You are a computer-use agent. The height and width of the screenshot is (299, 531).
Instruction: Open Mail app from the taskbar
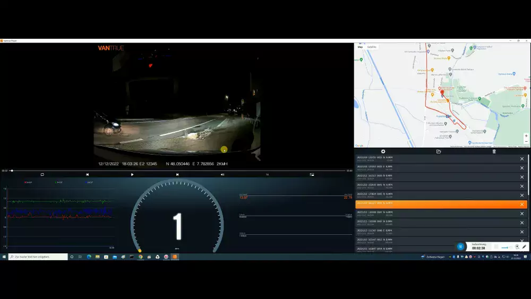tap(115, 257)
